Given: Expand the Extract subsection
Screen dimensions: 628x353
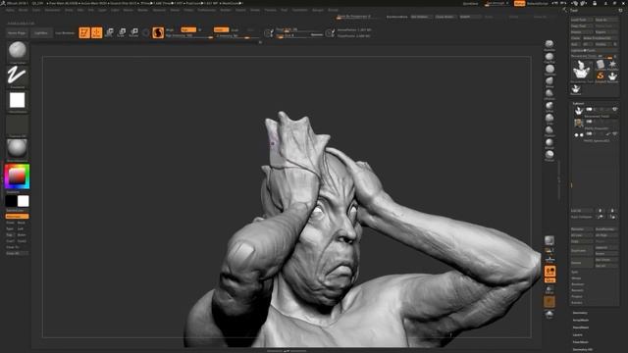Looking at the screenshot, I should 577,303.
